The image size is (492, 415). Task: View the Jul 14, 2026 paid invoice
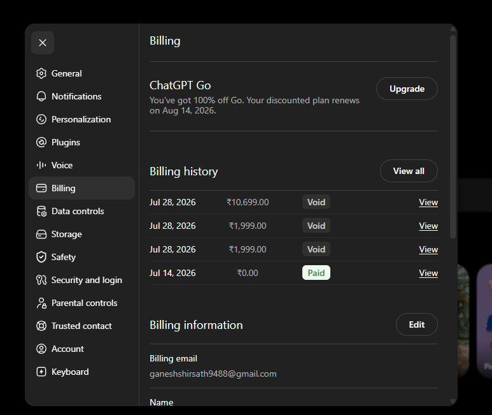click(428, 273)
